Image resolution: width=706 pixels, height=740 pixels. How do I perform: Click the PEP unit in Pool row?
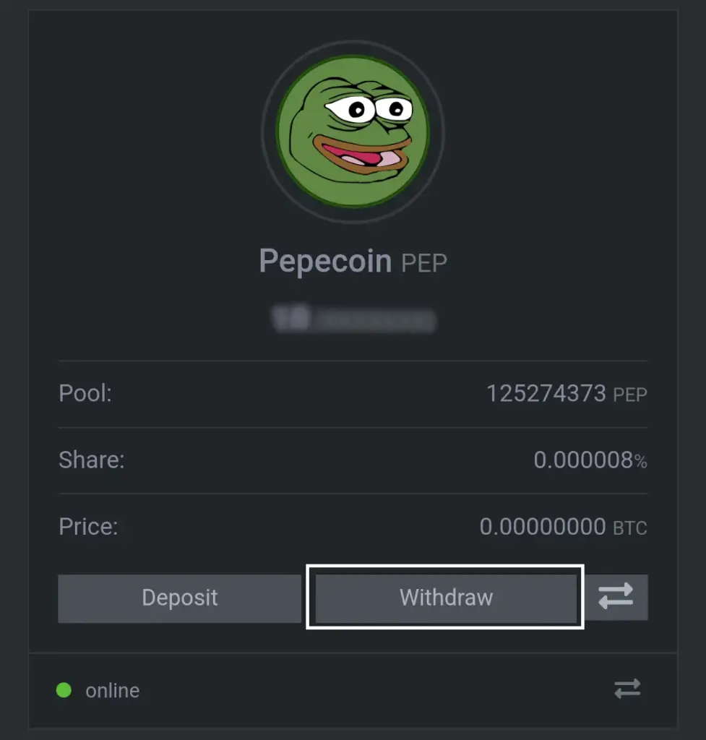(630, 395)
